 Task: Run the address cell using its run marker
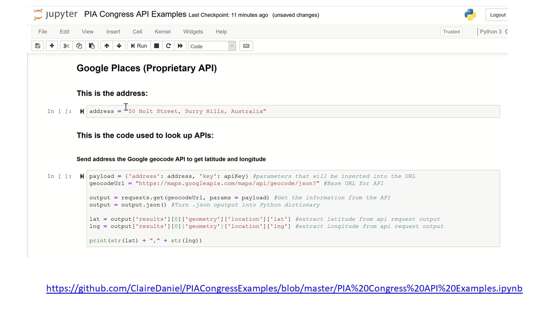[82, 112]
